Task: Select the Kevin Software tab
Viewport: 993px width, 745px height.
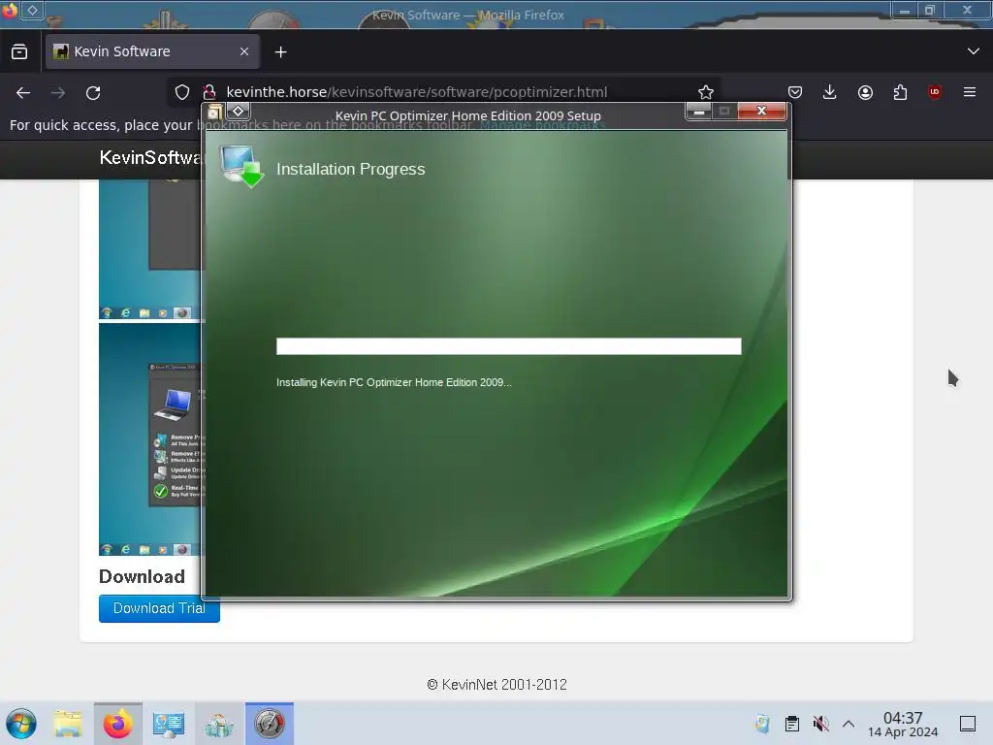Action: (152, 51)
